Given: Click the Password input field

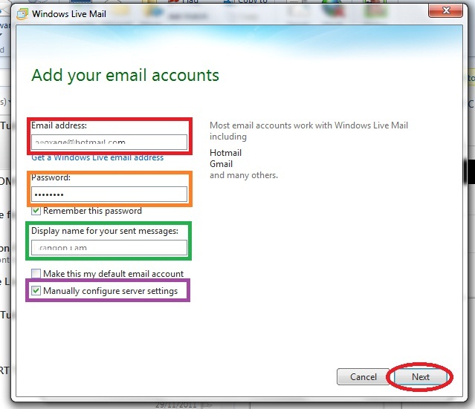Looking at the screenshot, I should [x=109, y=194].
